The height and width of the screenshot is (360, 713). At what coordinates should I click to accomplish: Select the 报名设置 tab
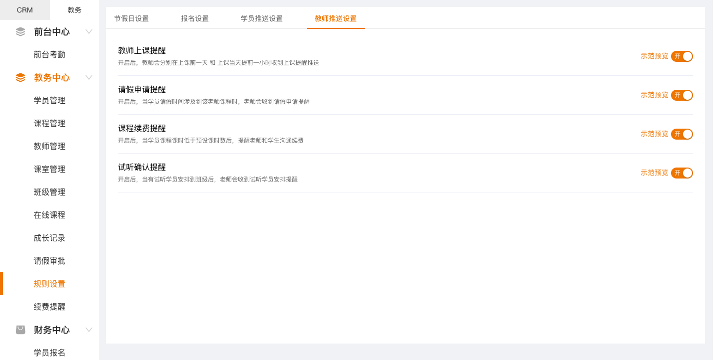195,18
